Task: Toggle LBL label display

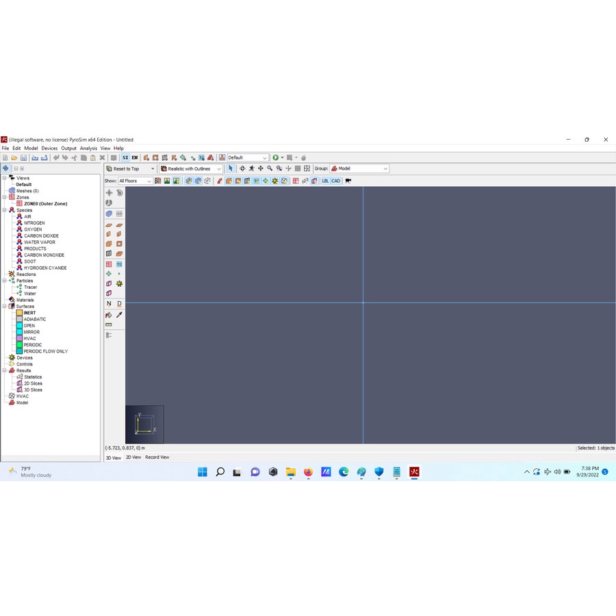Action: [x=325, y=181]
